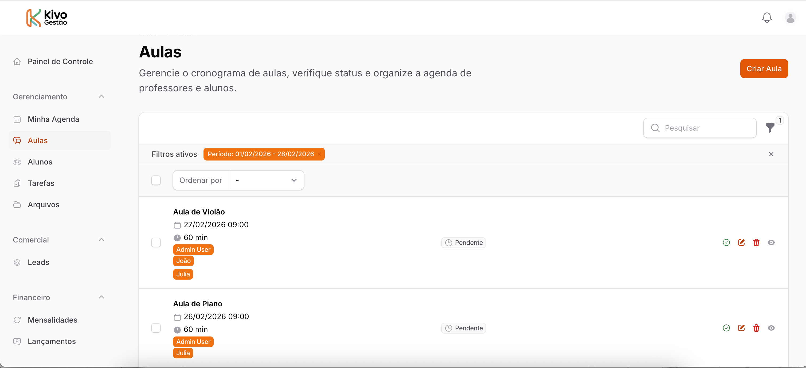Open the user profile avatar menu
This screenshot has height=368, width=806.
coord(790,18)
